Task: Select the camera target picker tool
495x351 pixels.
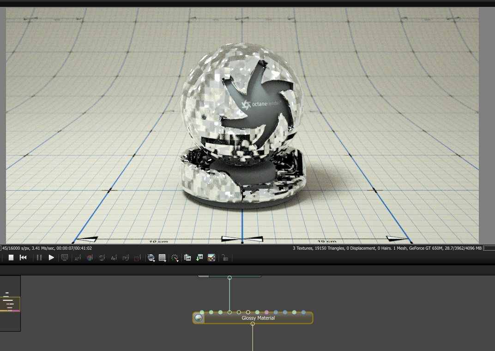Action: pyautogui.click(x=126, y=258)
